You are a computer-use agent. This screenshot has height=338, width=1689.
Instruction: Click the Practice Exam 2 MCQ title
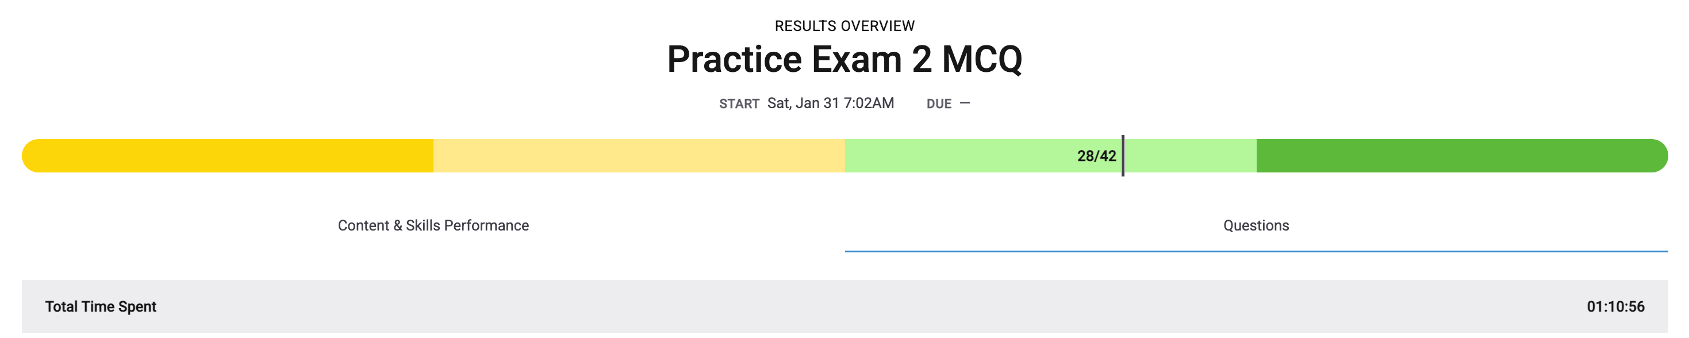click(845, 60)
